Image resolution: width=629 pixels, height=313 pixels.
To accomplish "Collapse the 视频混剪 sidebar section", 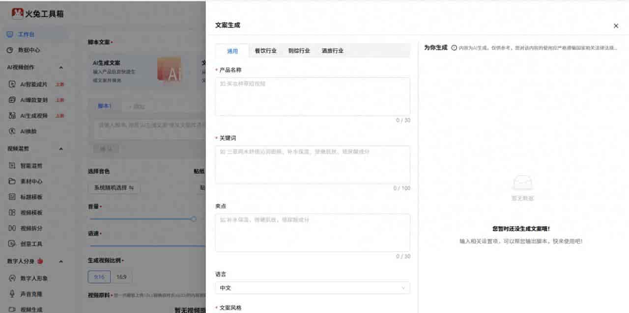I will (x=61, y=149).
